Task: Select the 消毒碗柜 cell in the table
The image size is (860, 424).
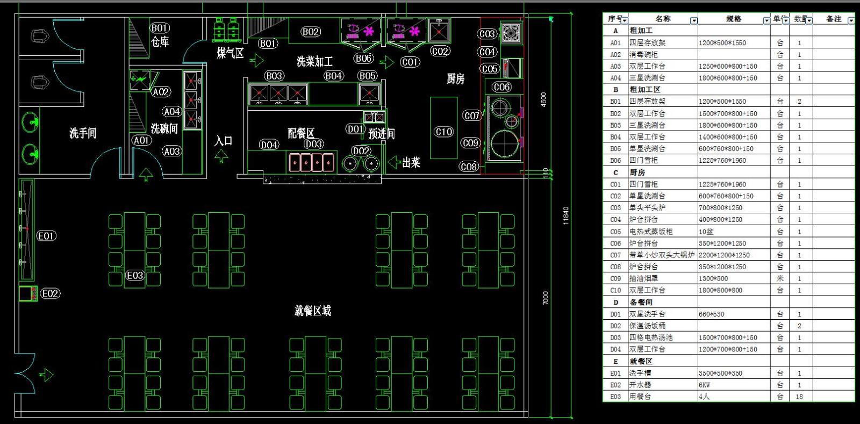Action: point(663,54)
